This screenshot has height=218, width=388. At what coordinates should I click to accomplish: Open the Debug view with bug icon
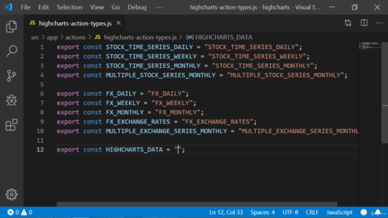pos(12,100)
